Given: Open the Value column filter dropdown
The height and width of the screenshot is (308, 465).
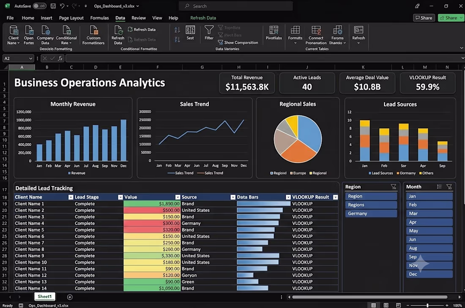Looking at the screenshot, I should (178, 197).
